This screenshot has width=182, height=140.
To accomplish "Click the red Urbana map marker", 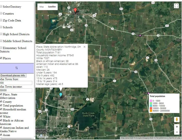I will 75,10.
